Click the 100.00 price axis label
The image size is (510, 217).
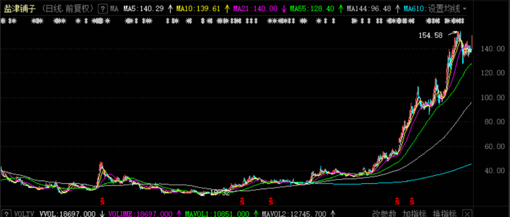pyautogui.click(x=493, y=98)
